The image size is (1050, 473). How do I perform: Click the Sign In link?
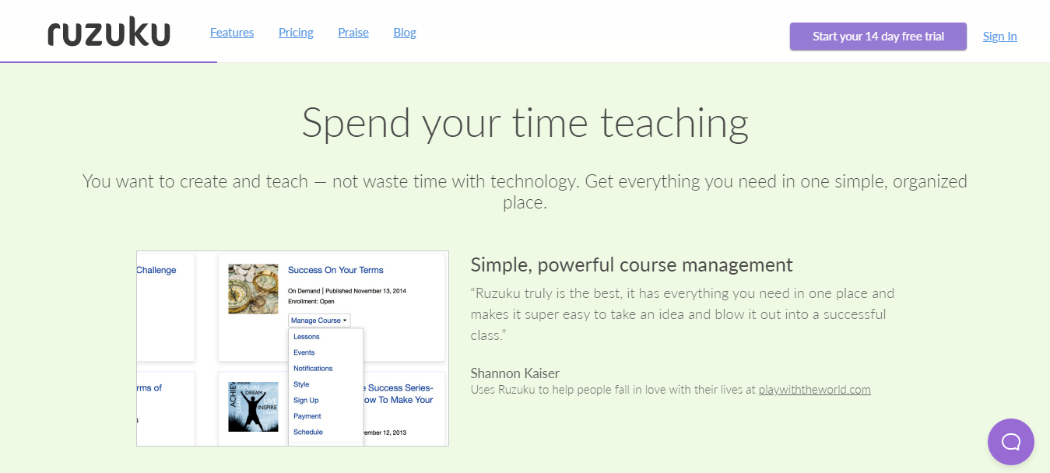tap(999, 37)
